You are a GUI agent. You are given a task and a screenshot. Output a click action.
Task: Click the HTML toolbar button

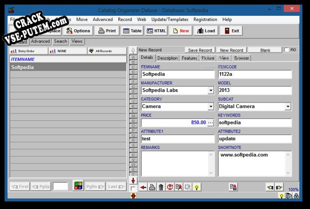click(x=156, y=31)
